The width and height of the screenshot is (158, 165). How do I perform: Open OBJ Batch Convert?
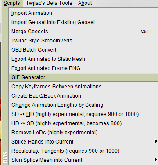83,50
